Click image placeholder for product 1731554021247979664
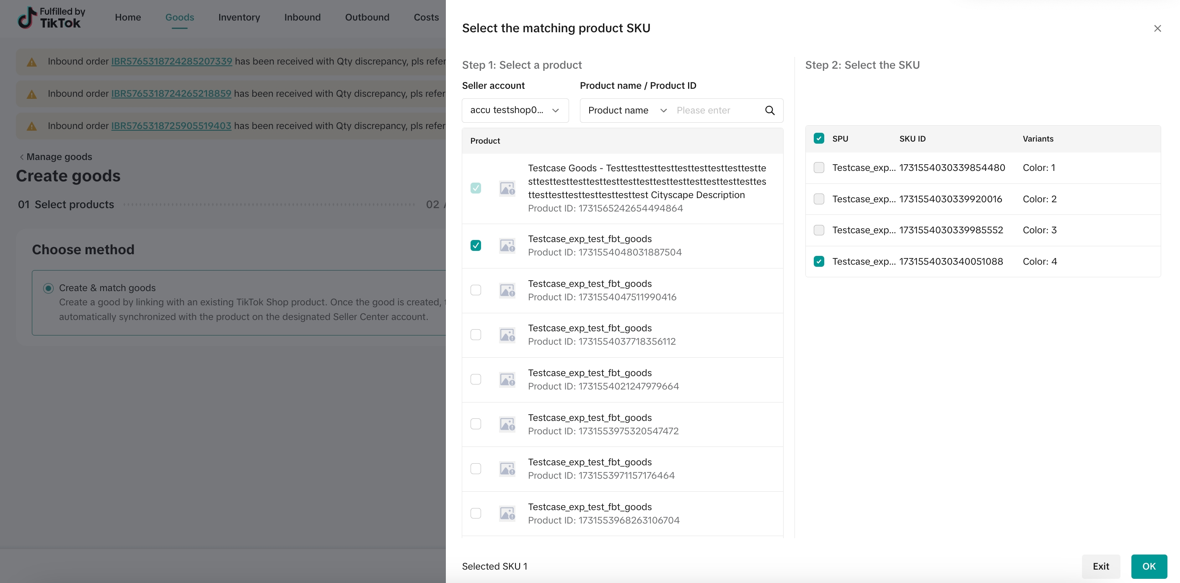 507,379
